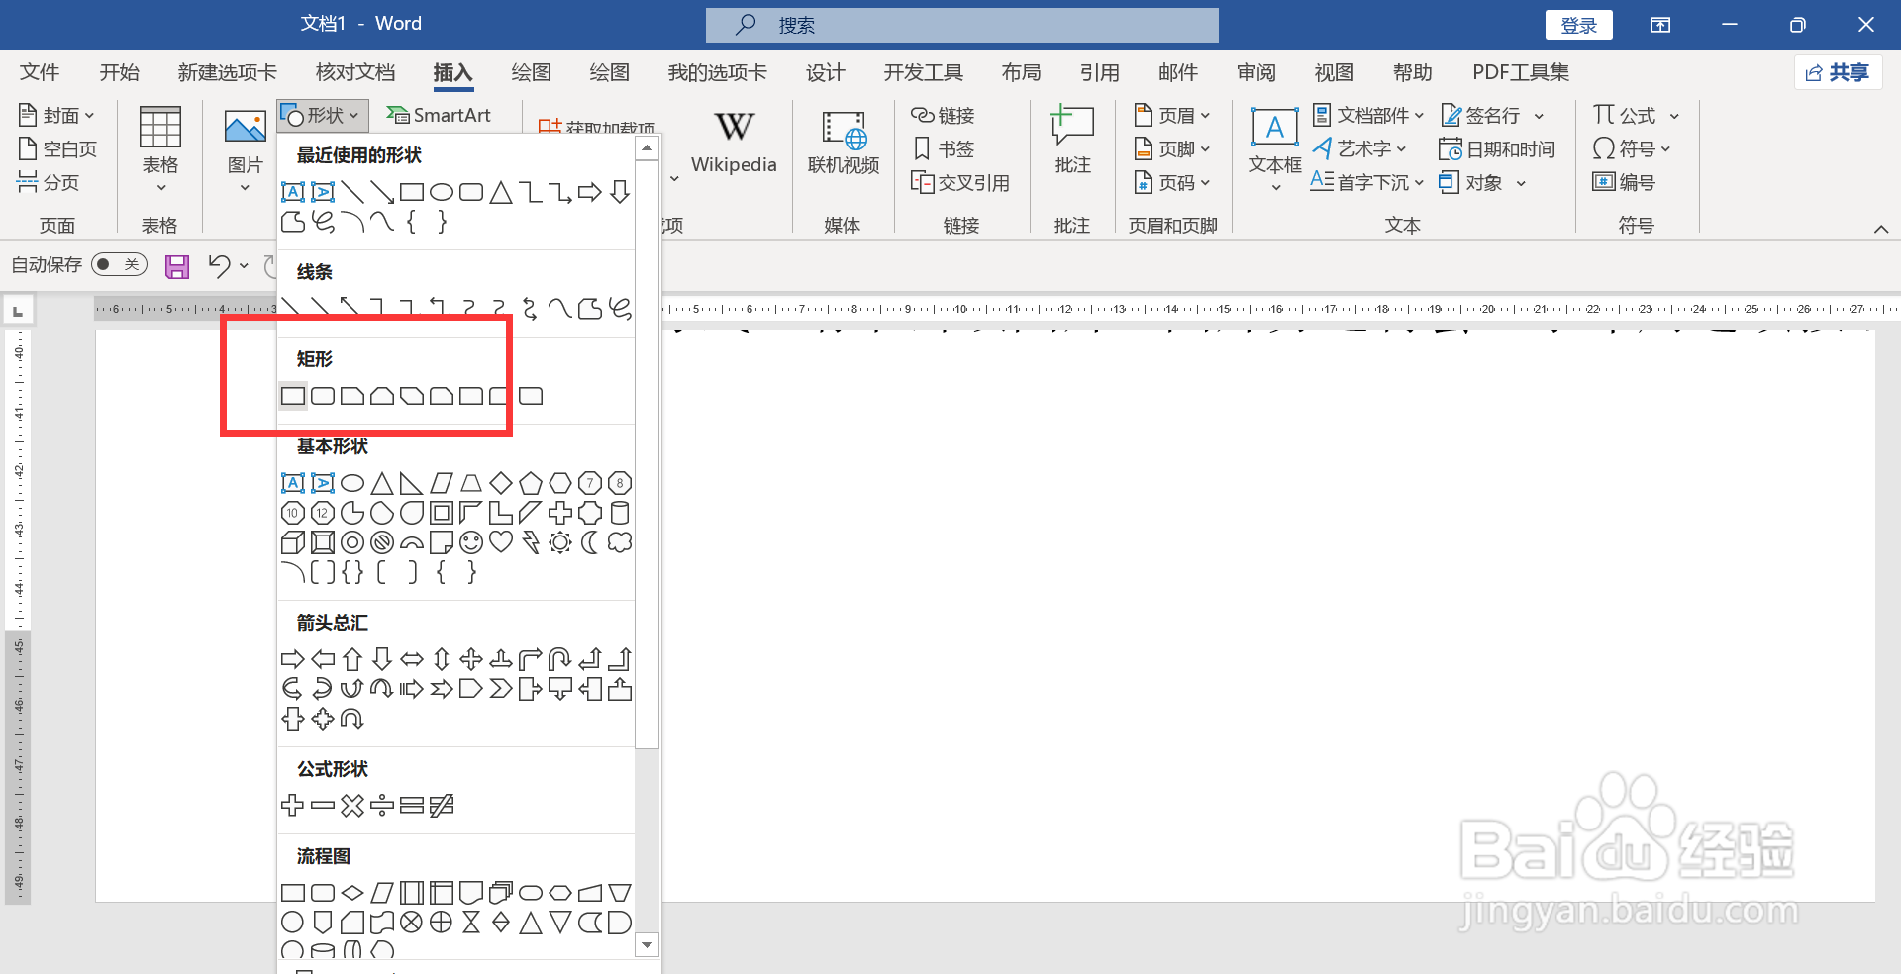Insert 日期和时间
Image resolution: width=1901 pixels, height=974 pixels.
point(1497,149)
